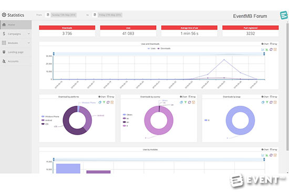Save Downloads by country chart as image
The width and height of the screenshot is (289, 192).
point(193,102)
